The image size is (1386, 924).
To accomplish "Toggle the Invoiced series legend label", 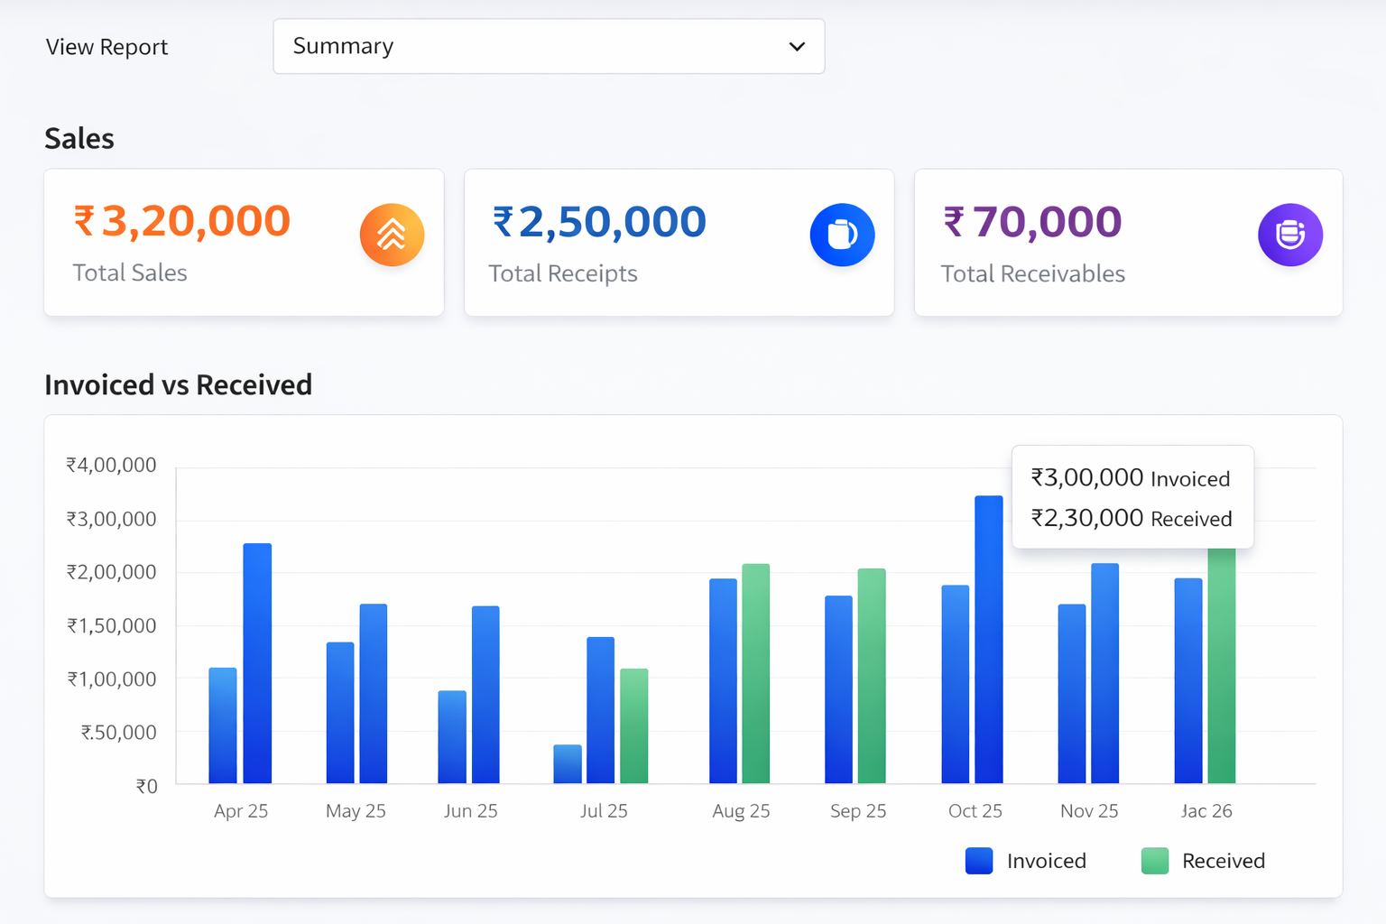I will (x=1046, y=861).
